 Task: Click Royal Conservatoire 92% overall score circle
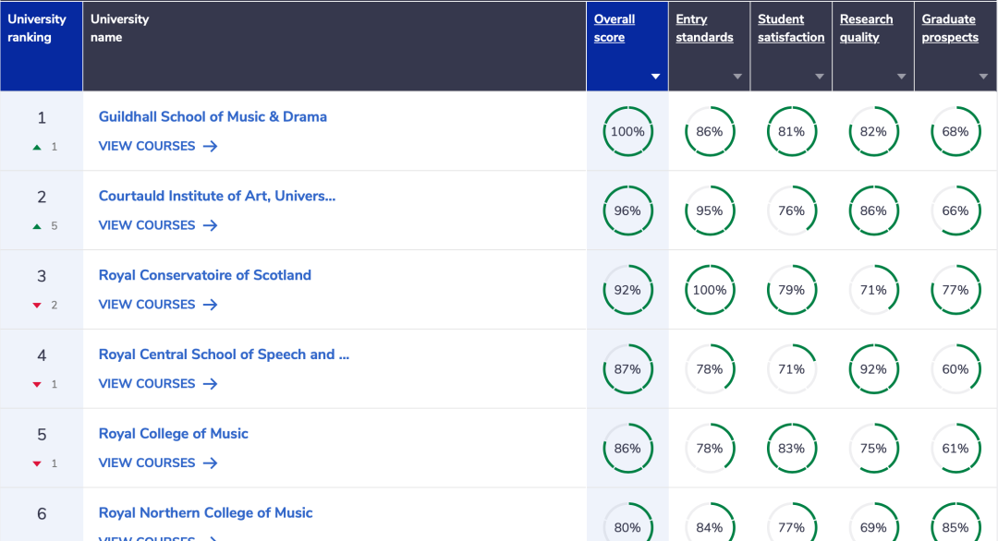click(627, 290)
